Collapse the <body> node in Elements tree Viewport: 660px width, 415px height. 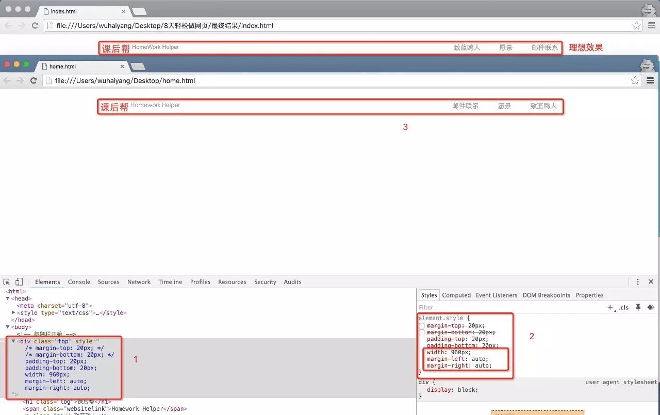pos(8,327)
